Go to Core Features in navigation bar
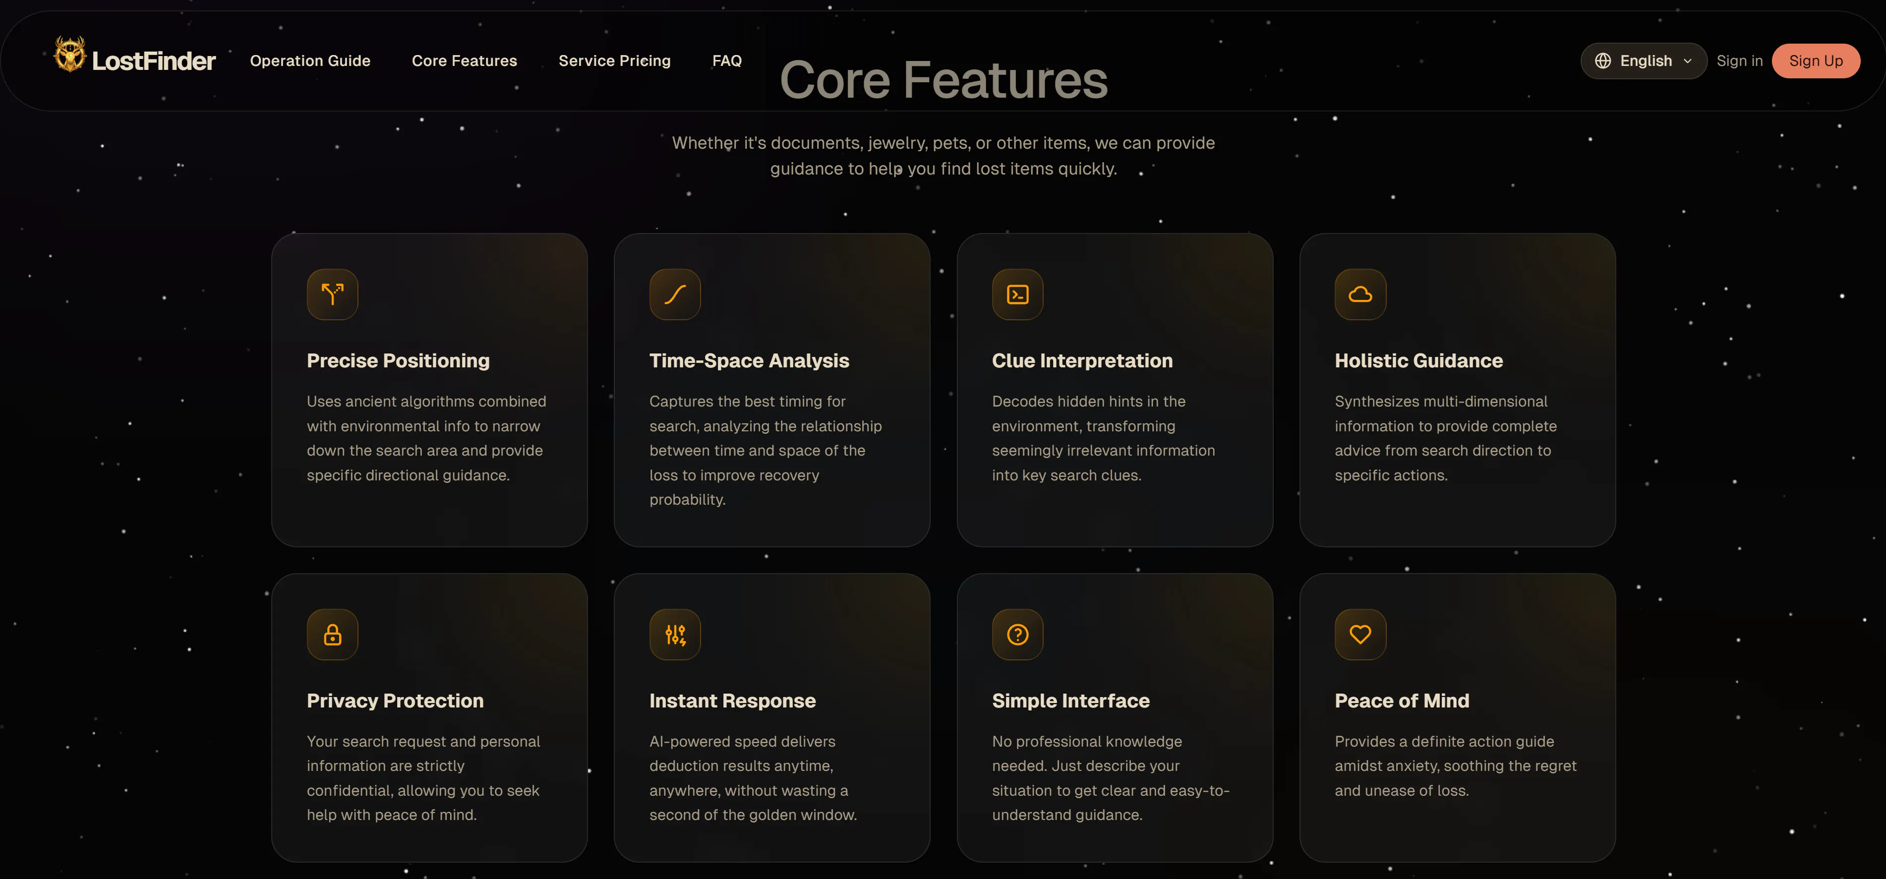Image resolution: width=1886 pixels, height=879 pixels. coord(464,61)
